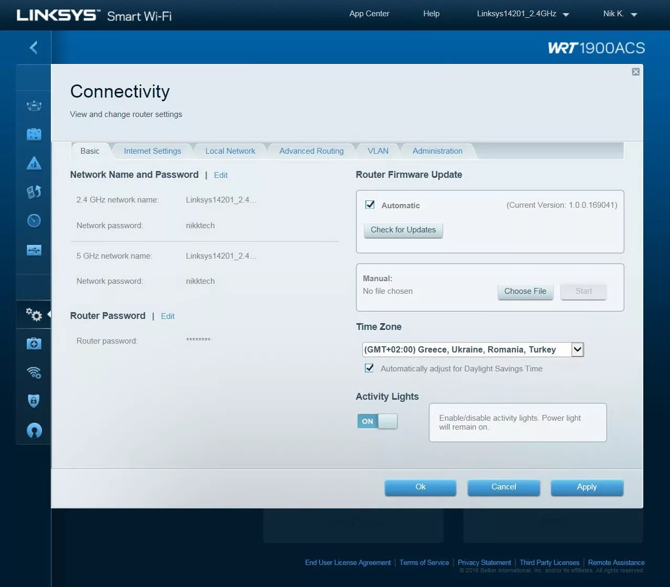Close the Connectivity dialog
670x587 pixels.
(635, 72)
